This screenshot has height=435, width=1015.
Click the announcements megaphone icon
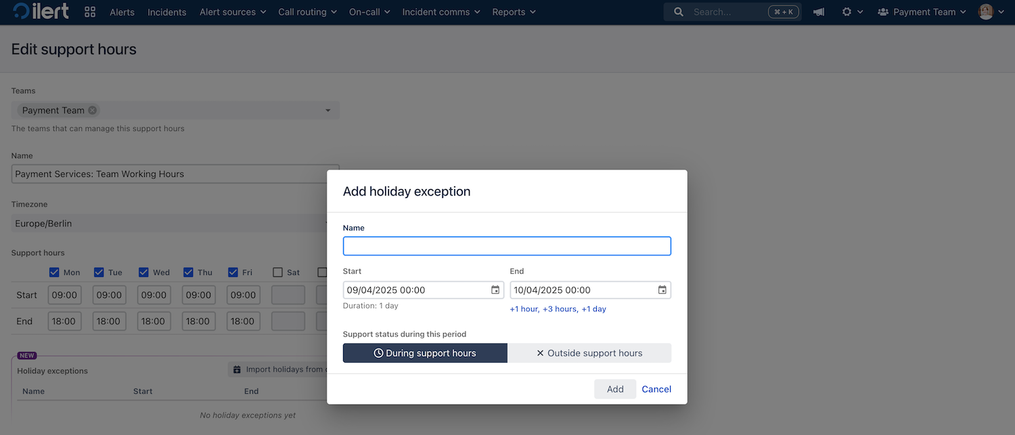click(818, 11)
